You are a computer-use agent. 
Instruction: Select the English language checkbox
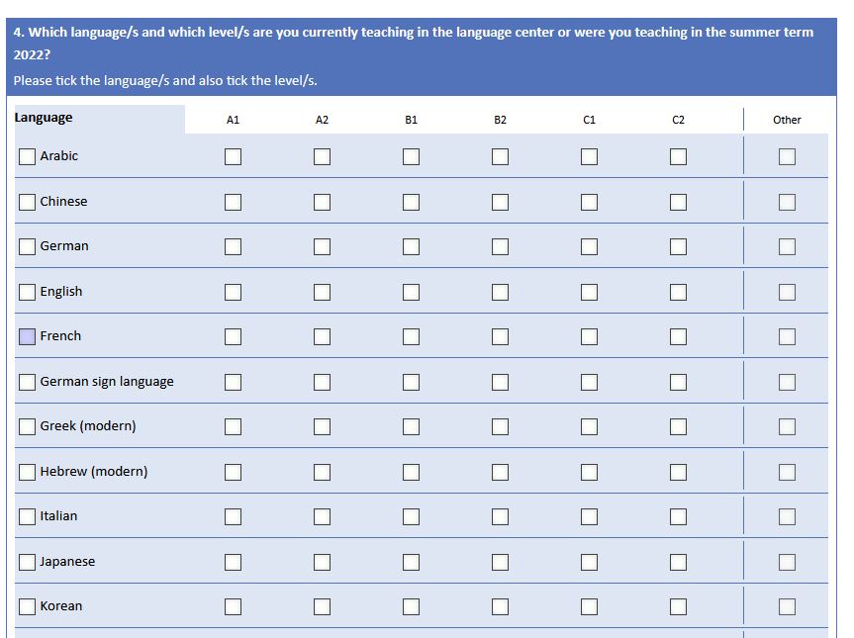pos(27,292)
